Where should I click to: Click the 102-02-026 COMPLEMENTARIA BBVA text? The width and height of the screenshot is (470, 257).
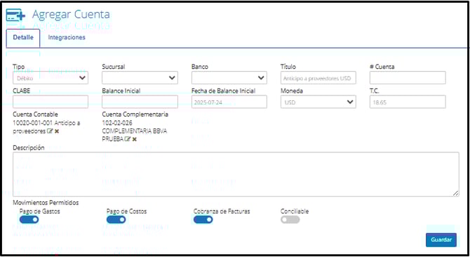click(x=134, y=131)
